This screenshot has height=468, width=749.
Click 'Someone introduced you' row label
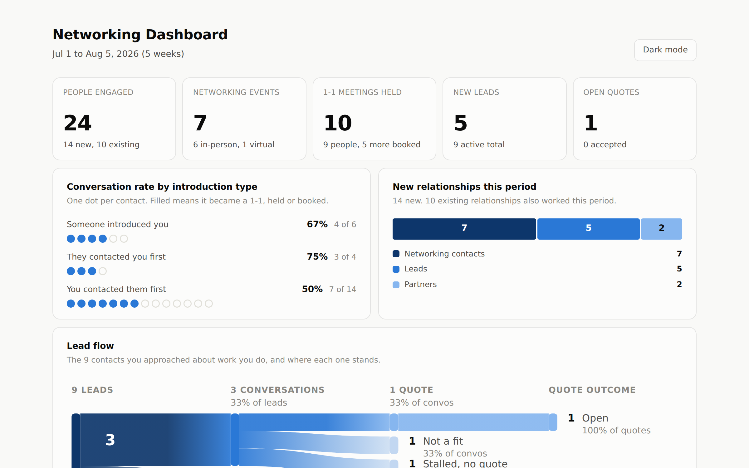118,224
